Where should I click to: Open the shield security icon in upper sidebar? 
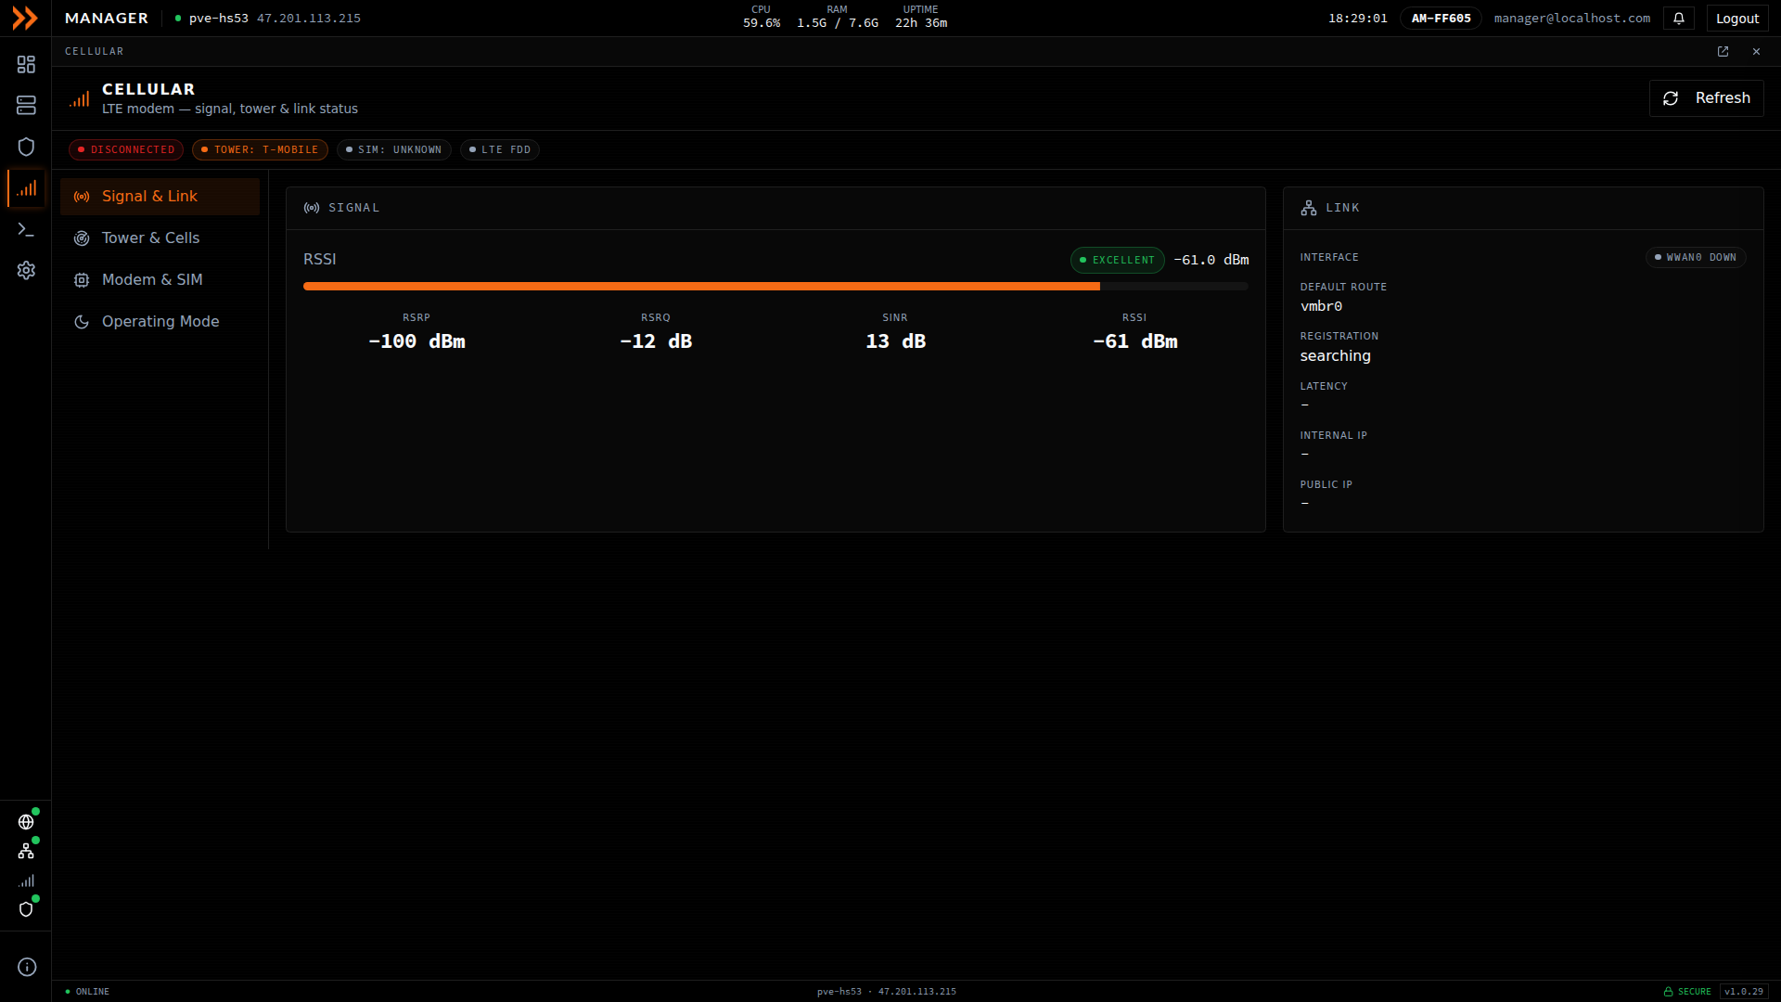(26, 147)
